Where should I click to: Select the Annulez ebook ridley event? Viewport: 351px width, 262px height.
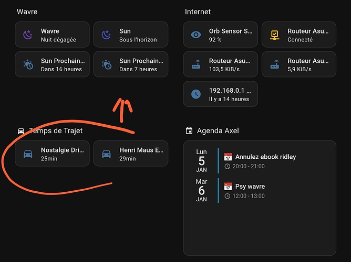tap(265, 157)
